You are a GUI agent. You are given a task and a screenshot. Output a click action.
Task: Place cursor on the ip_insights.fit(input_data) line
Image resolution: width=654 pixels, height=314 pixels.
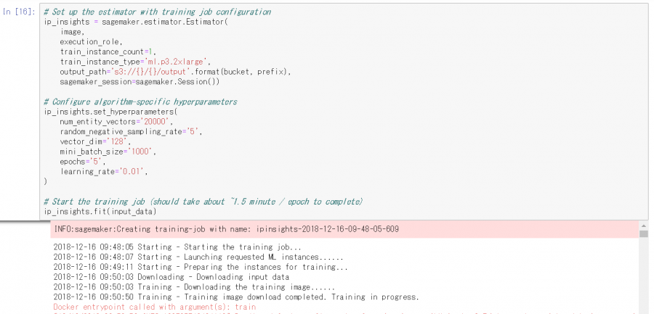coord(100,212)
